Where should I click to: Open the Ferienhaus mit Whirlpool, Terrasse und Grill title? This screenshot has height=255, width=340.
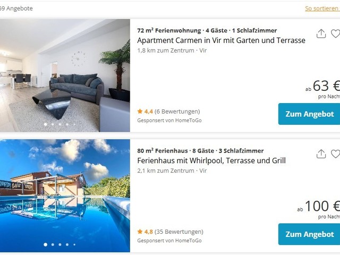pyautogui.click(x=211, y=160)
